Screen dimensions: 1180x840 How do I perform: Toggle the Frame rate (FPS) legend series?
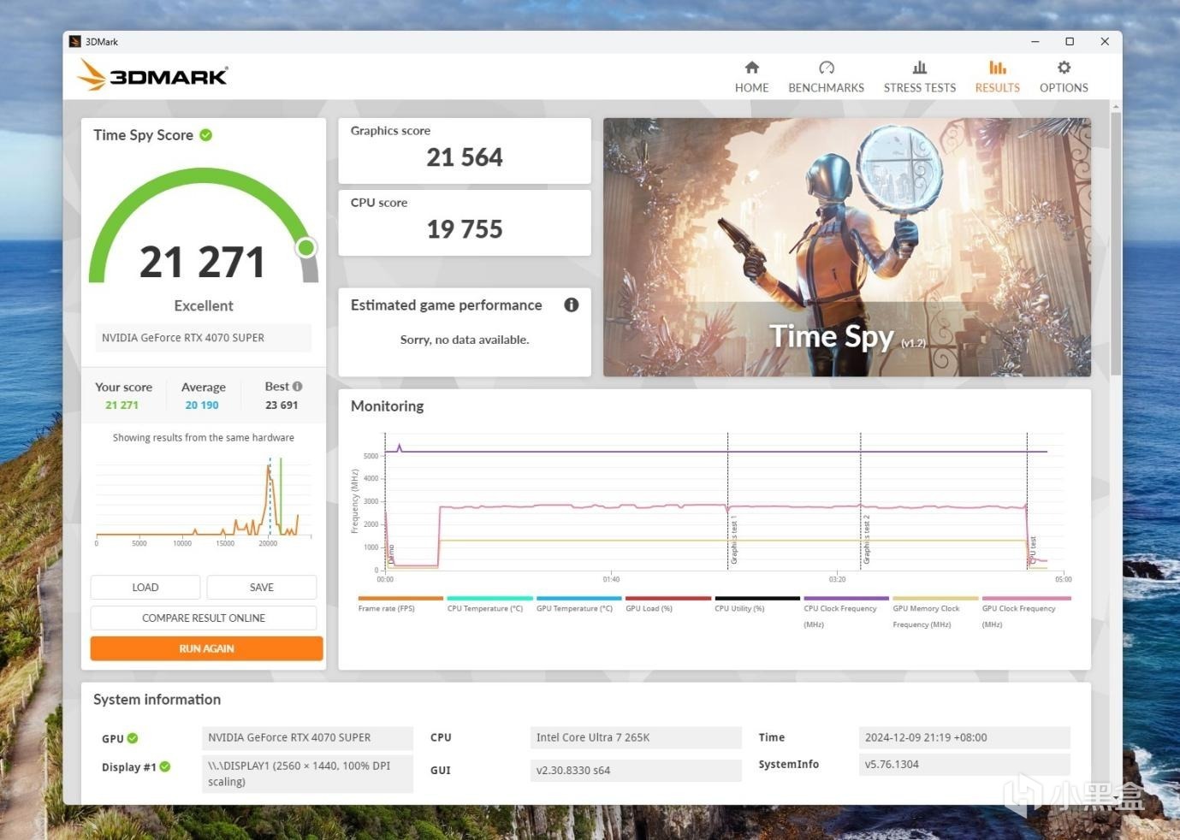coord(400,604)
